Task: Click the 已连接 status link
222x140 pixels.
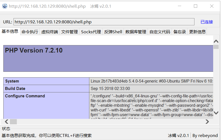Action: pos(207,22)
